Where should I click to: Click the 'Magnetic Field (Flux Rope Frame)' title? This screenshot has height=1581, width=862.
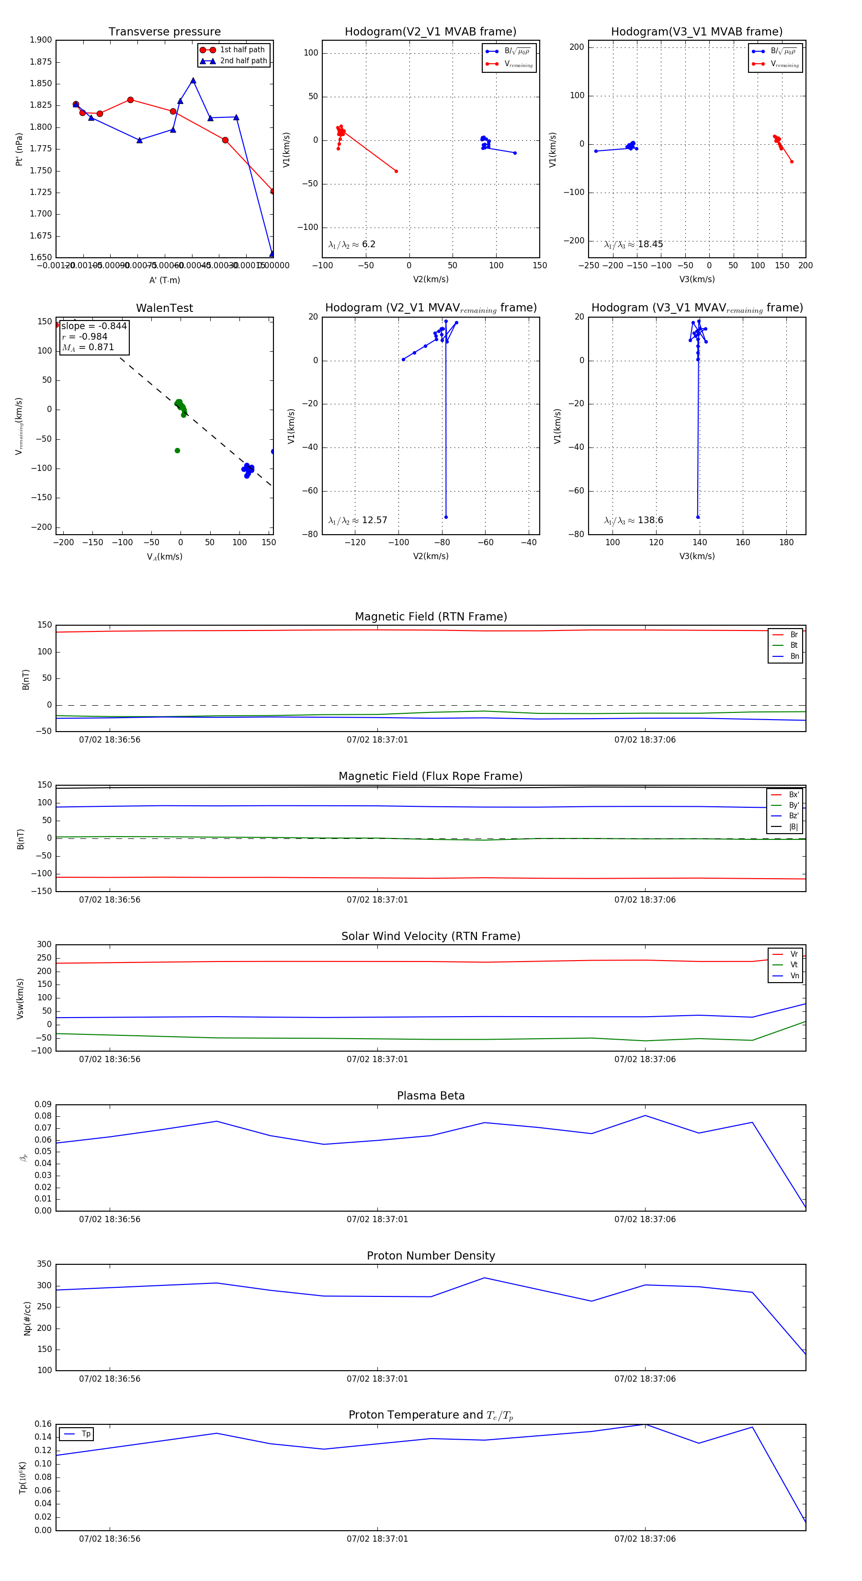431,777
